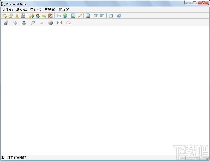This screenshot has width=210, height=161.
Task: Clear the clipboard with the red-cross icon
Action: click(x=50, y=16)
